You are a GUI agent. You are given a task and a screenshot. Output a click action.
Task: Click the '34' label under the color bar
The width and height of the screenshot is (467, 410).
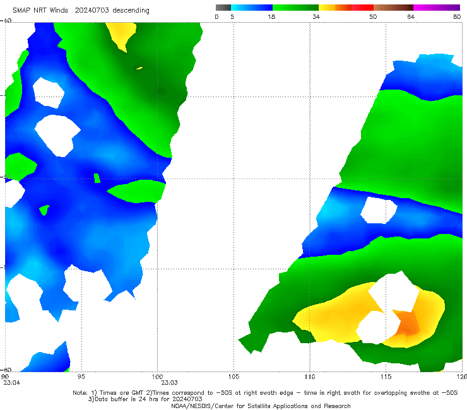[316, 17]
